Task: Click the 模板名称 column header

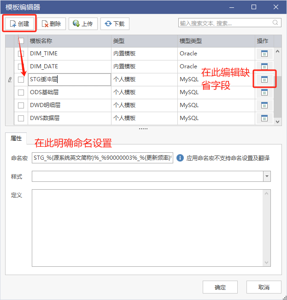Action: click(x=70, y=41)
